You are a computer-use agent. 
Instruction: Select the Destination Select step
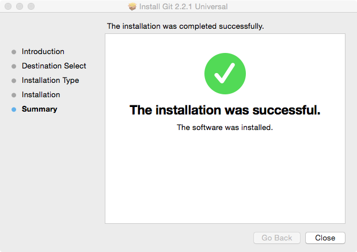[54, 66]
